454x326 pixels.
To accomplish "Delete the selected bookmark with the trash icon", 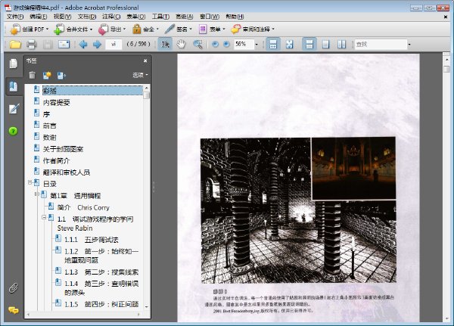I will [x=32, y=76].
